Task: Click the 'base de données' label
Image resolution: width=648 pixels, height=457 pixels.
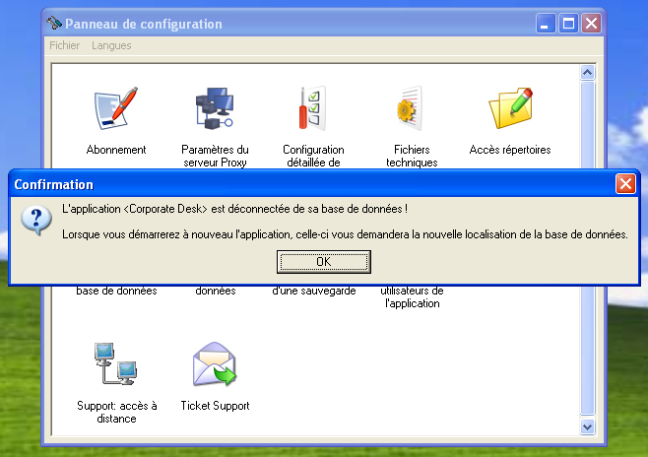Action: (x=116, y=291)
